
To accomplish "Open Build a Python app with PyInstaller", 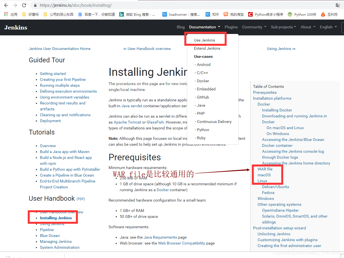I will [x=70, y=169].
